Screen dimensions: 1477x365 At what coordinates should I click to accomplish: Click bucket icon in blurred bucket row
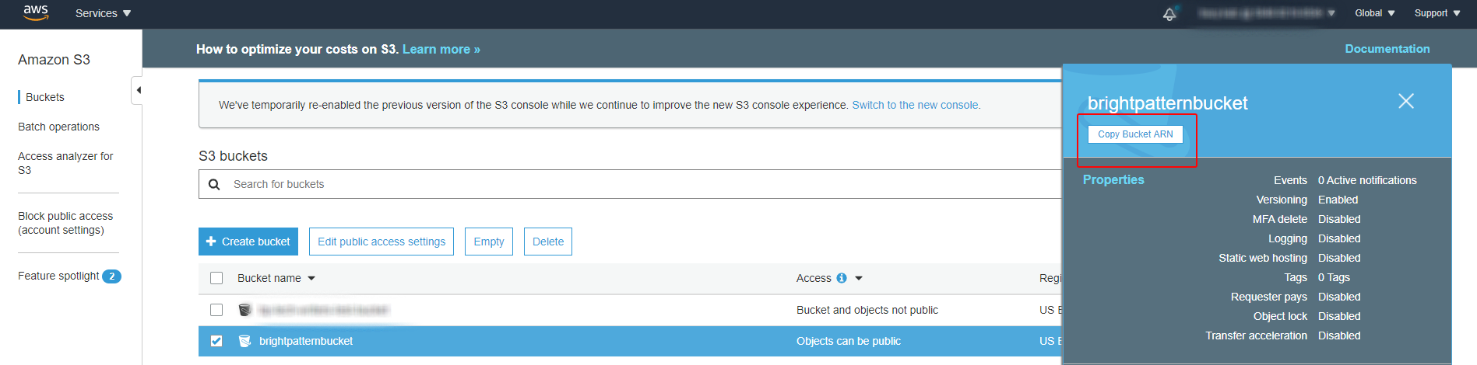click(244, 310)
